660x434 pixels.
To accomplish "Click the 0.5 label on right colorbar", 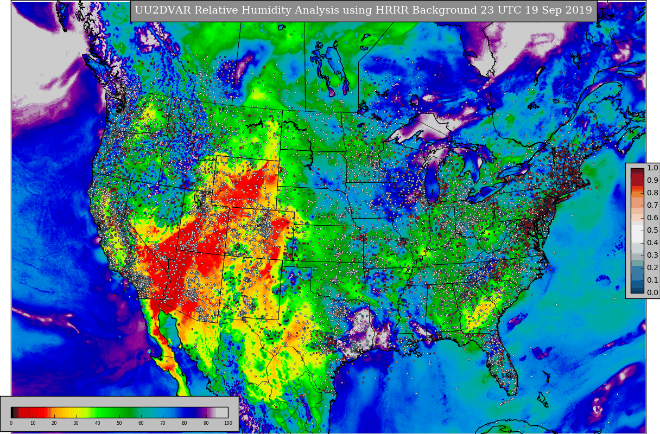I will pyautogui.click(x=652, y=231).
